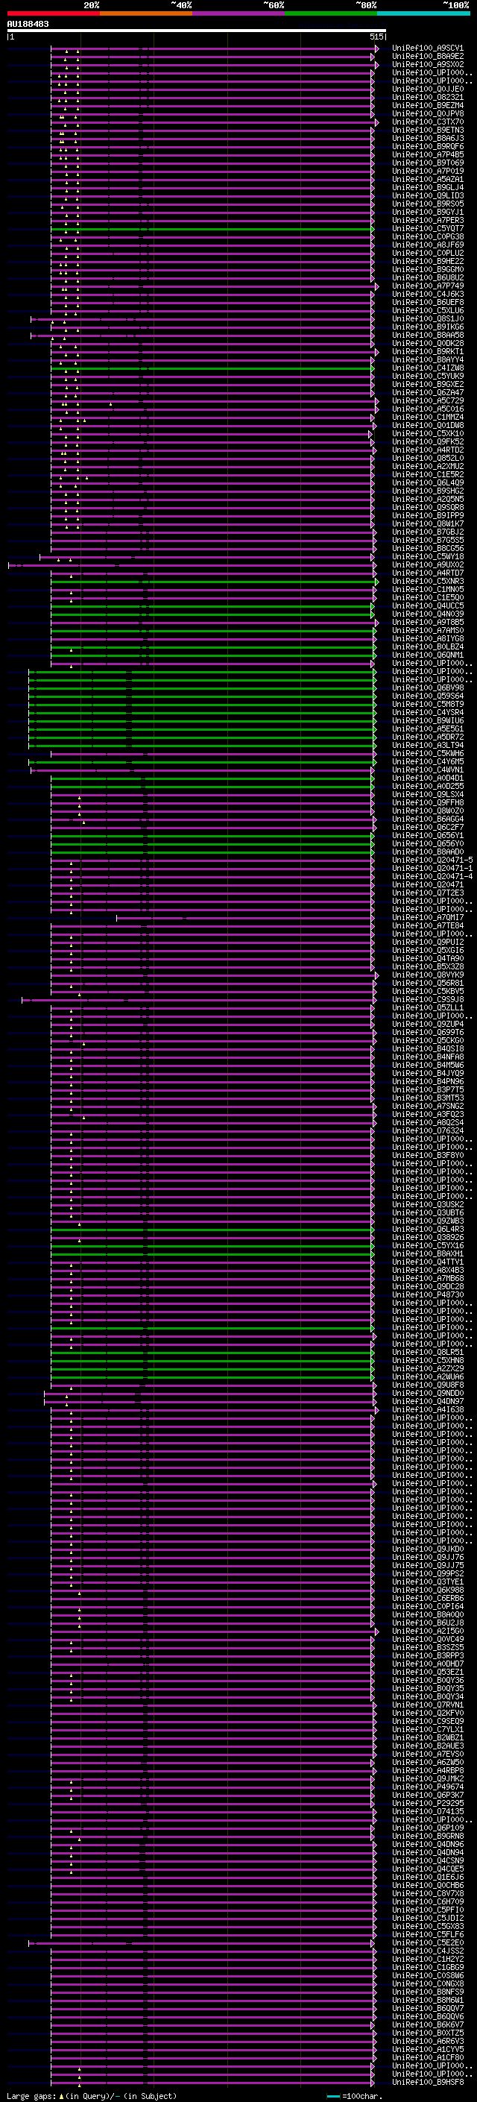Click the 515 query length value
Screen dimensions: 477x2102
(376, 37)
